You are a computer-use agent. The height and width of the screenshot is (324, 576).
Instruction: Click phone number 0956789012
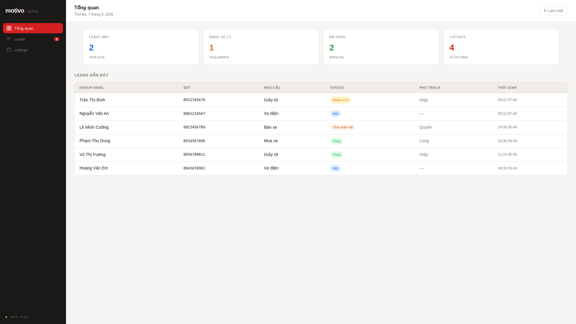(x=194, y=154)
